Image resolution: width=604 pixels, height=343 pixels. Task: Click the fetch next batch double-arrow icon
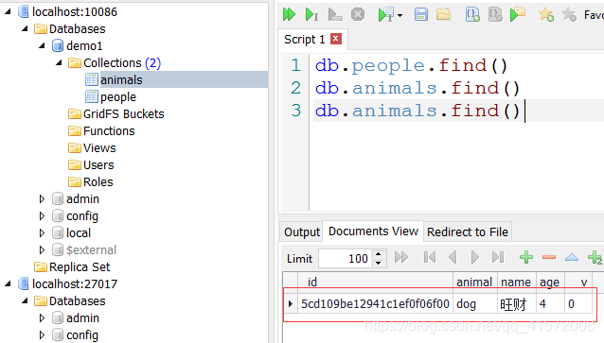point(401,257)
